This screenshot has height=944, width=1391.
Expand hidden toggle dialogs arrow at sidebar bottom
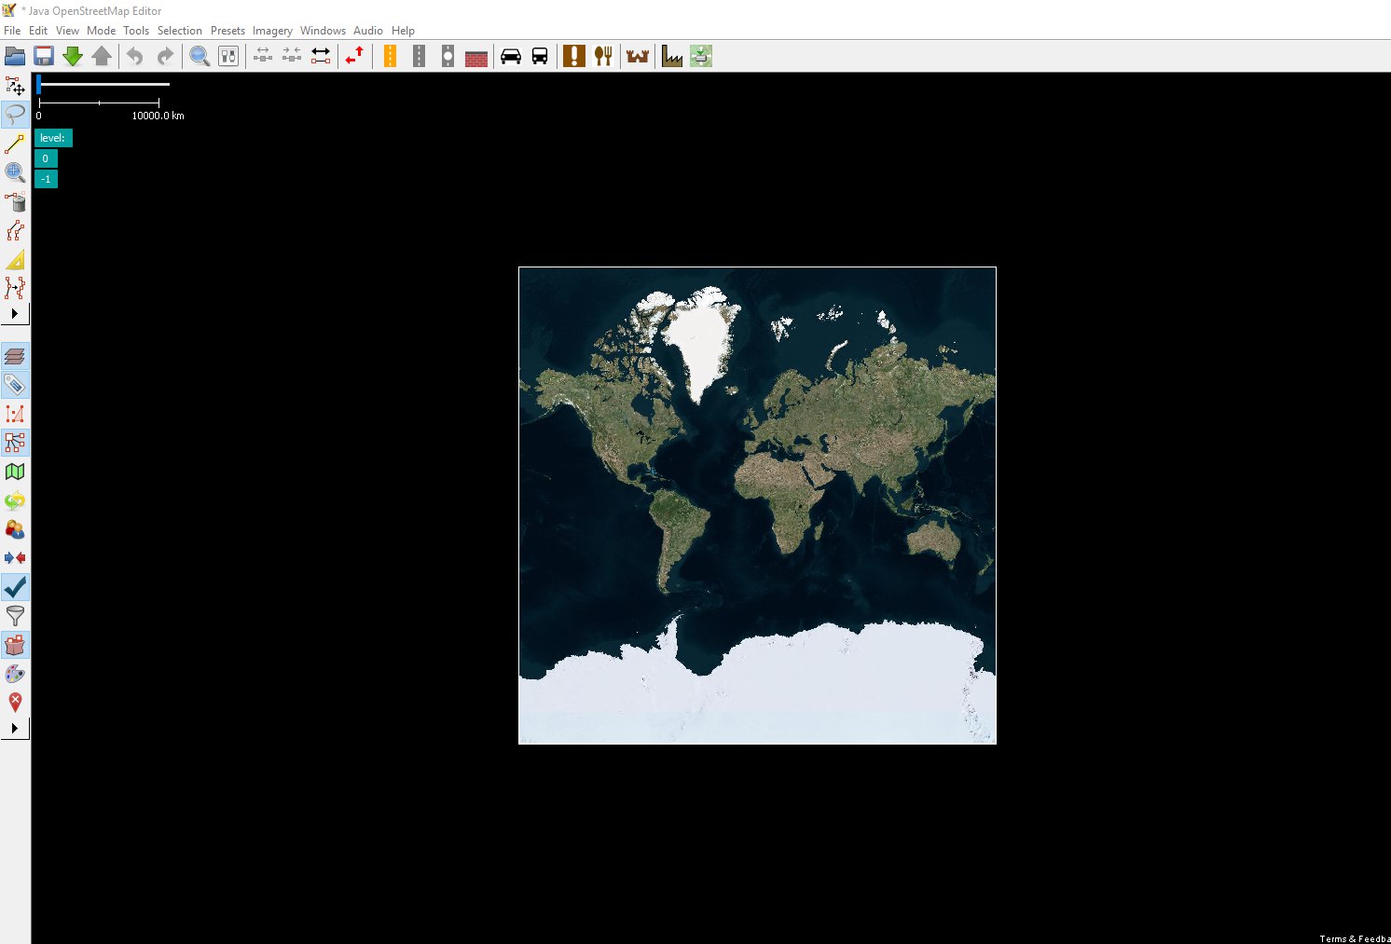15,728
